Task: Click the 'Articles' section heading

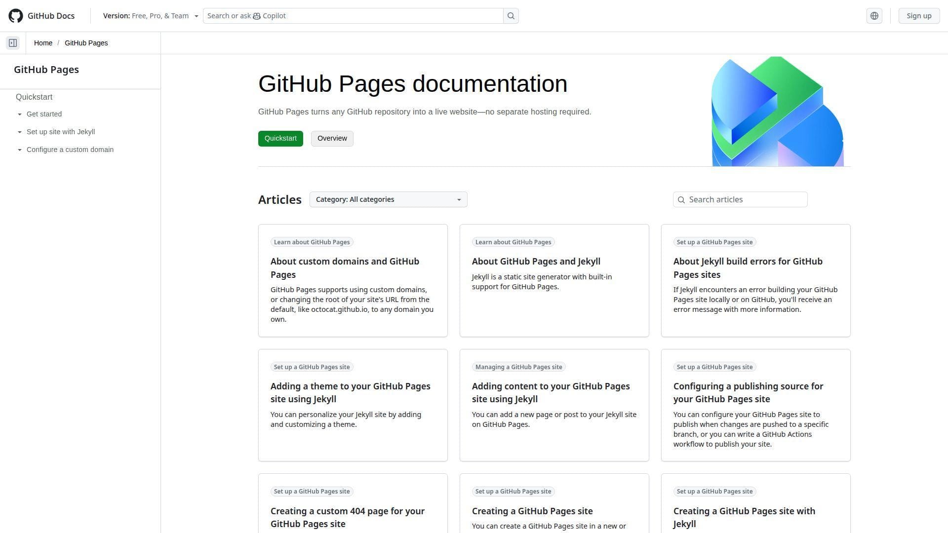Action: pyautogui.click(x=279, y=200)
